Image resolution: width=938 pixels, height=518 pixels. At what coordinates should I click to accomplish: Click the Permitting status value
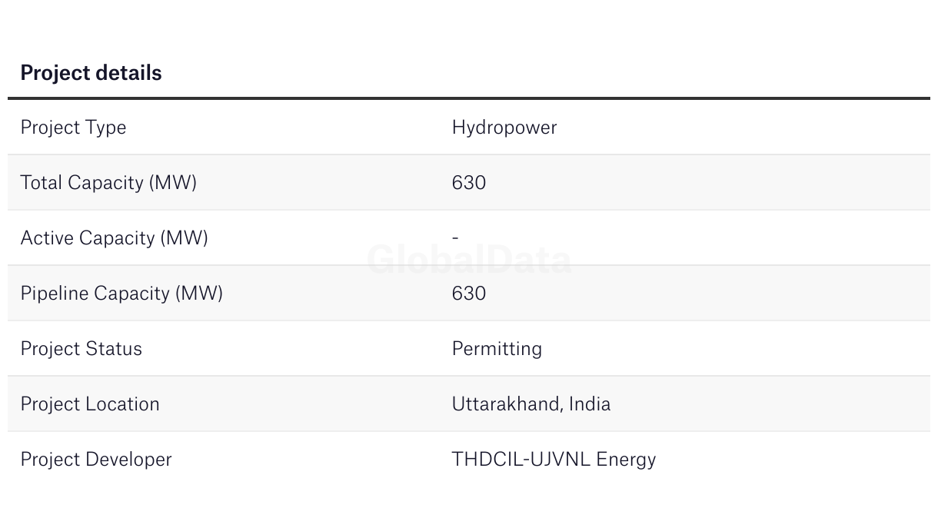[497, 349]
